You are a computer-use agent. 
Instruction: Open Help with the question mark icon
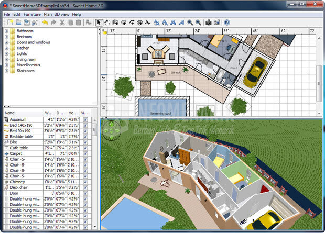227,23
